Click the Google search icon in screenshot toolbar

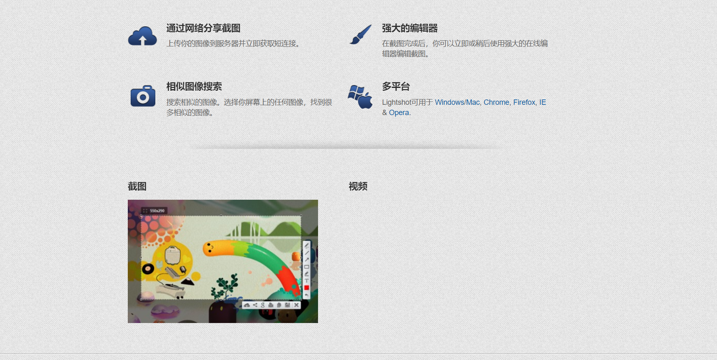pos(263,305)
